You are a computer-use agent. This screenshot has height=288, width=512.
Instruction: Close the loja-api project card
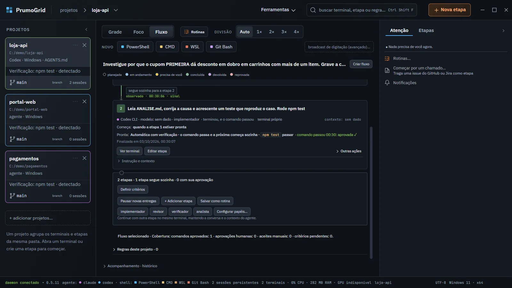pyautogui.click(x=84, y=45)
